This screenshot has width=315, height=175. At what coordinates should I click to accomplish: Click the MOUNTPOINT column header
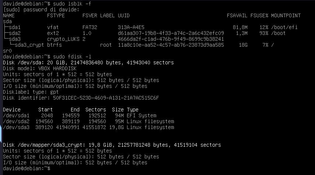pos(286,16)
